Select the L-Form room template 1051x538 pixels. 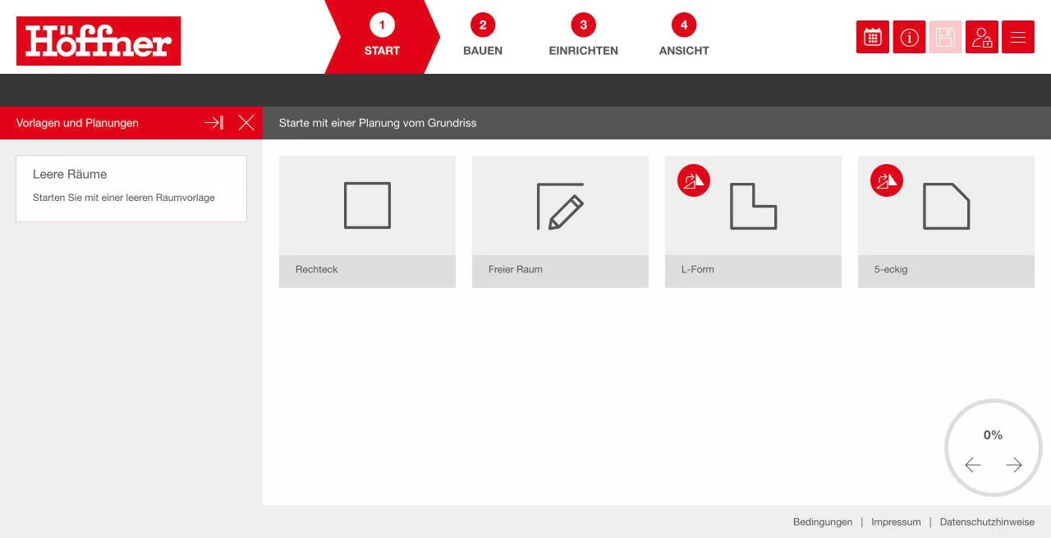click(753, 221)
